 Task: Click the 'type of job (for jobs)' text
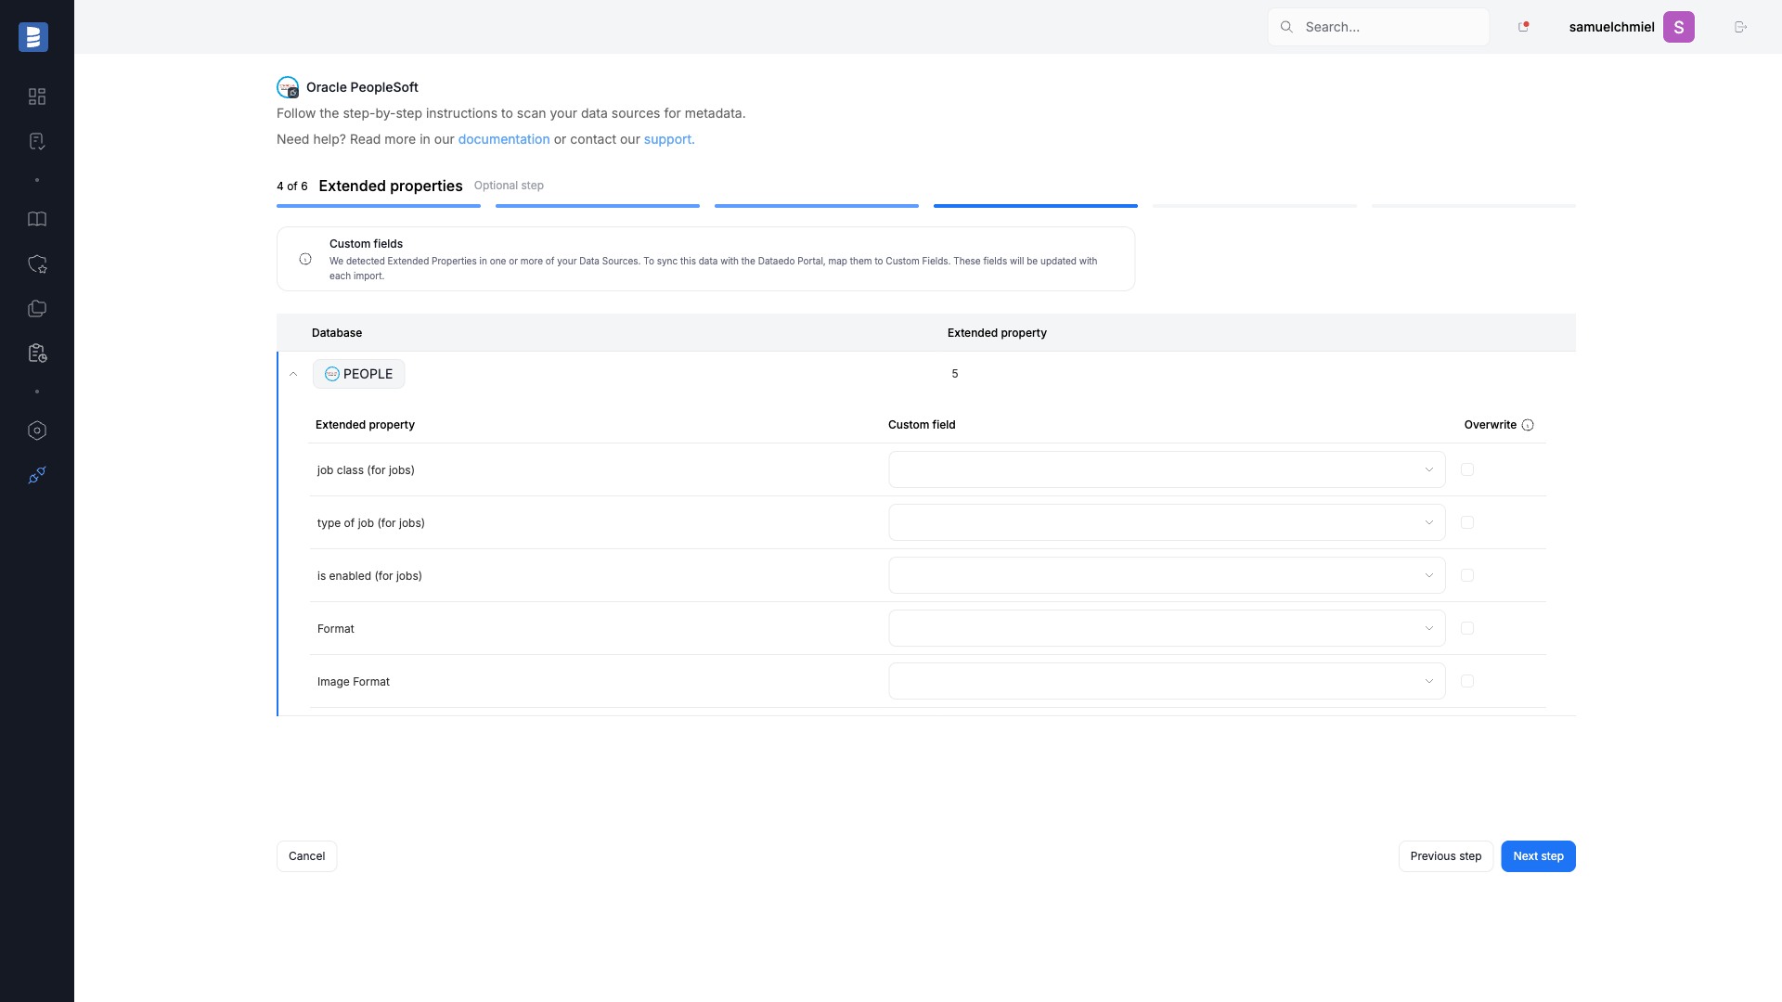[371, 523]
